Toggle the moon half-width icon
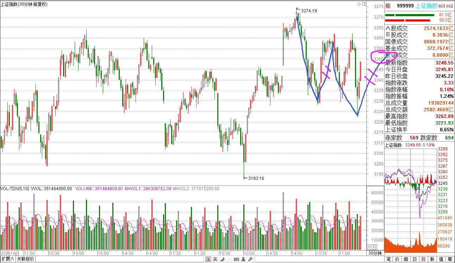This screenshot has height=263, width=455. point(222,259)
